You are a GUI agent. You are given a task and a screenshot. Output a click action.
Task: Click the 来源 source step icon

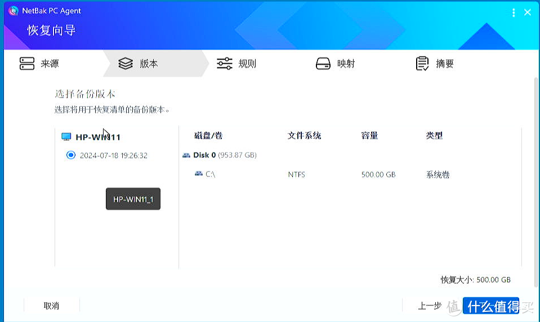pos(27,63)
